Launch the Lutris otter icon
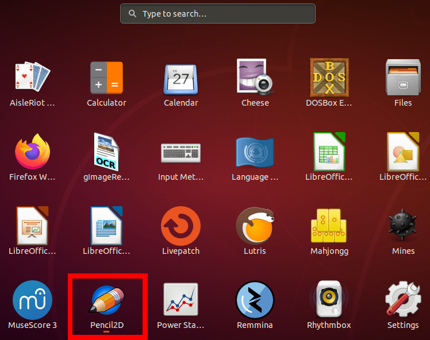Image resolution: width=430 pixels, height=340 pixels. coord(255,226)
